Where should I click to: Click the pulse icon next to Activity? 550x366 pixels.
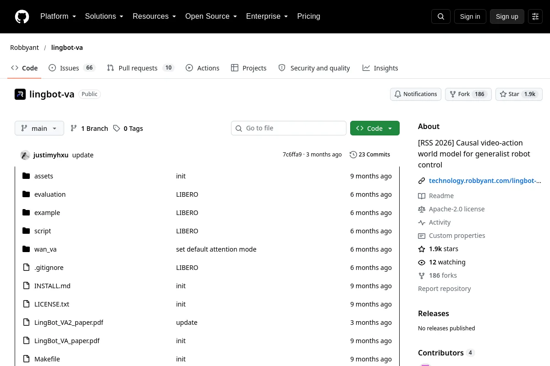pos(422,222)
